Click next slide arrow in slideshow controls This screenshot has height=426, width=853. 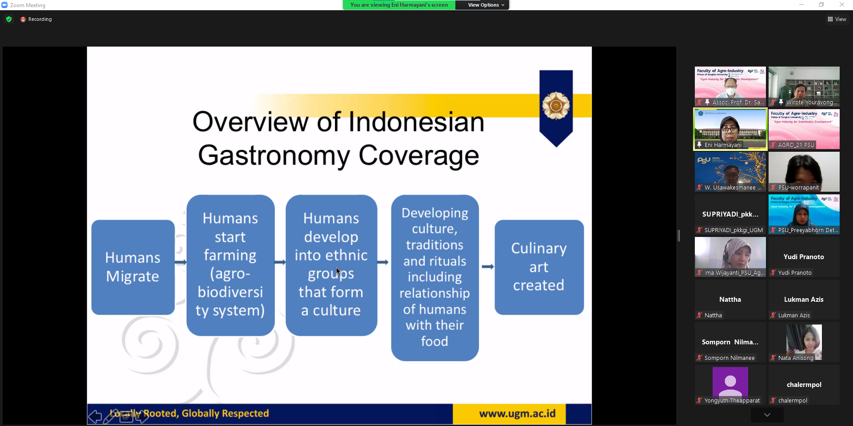(x=142, y=417)
